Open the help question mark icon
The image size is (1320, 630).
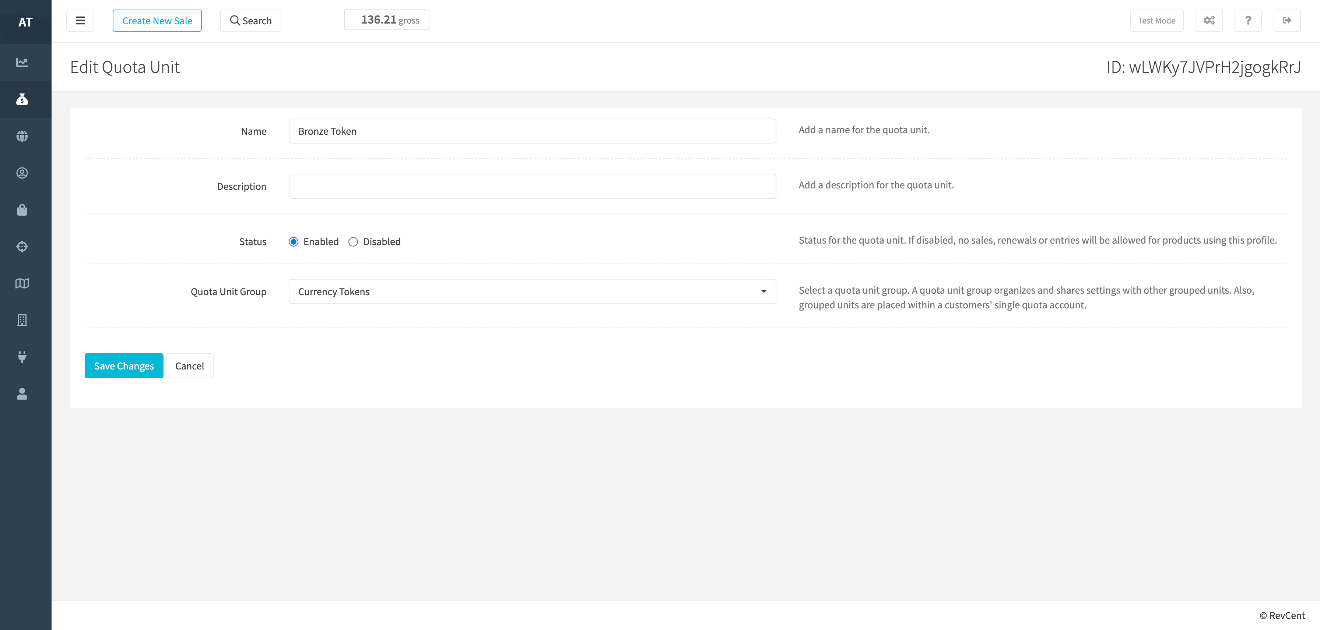point(1248,21)
